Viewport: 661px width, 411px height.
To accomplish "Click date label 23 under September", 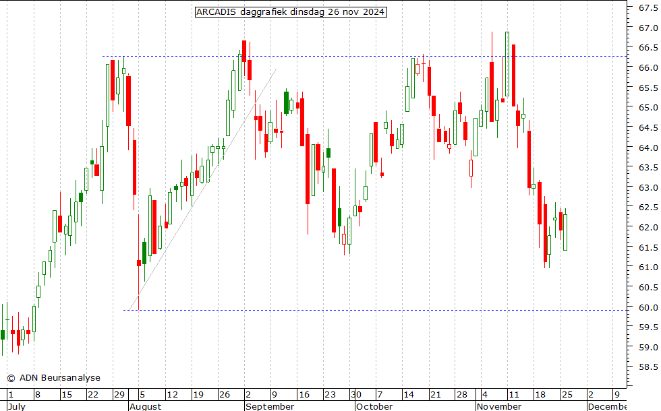I will [330, 395].
